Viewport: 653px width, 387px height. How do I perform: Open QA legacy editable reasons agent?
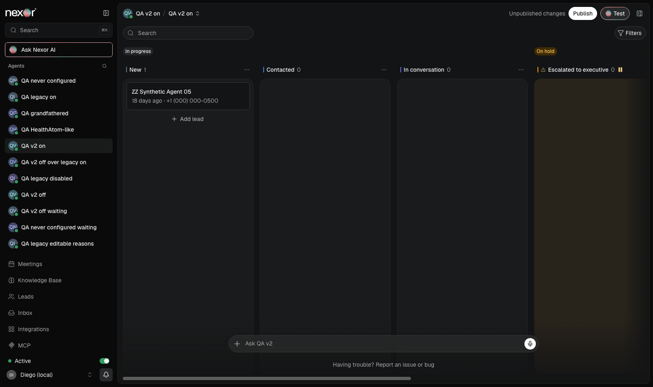tap(59, 244)
